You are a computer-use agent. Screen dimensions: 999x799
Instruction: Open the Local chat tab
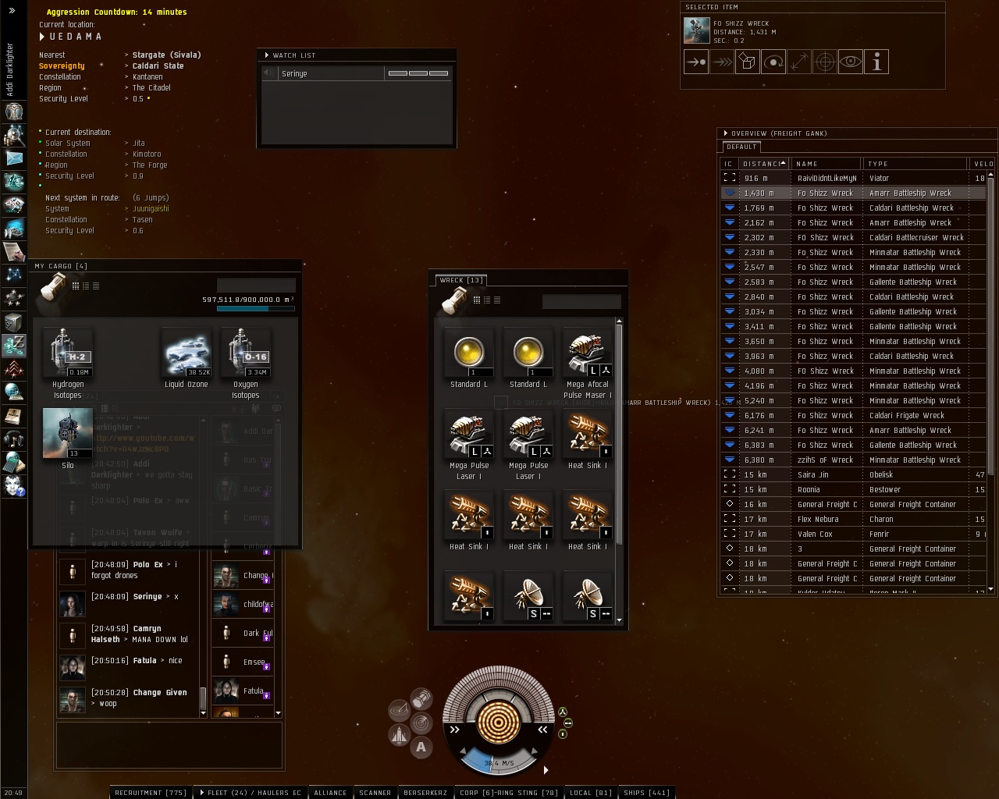591,793
